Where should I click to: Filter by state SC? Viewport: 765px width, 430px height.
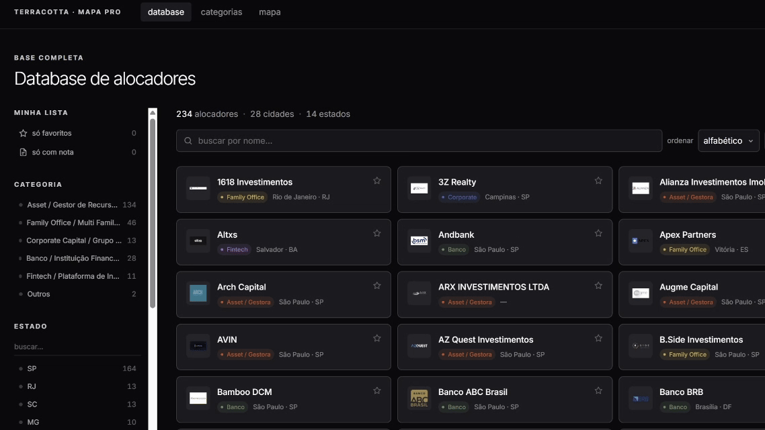(77, 404)
